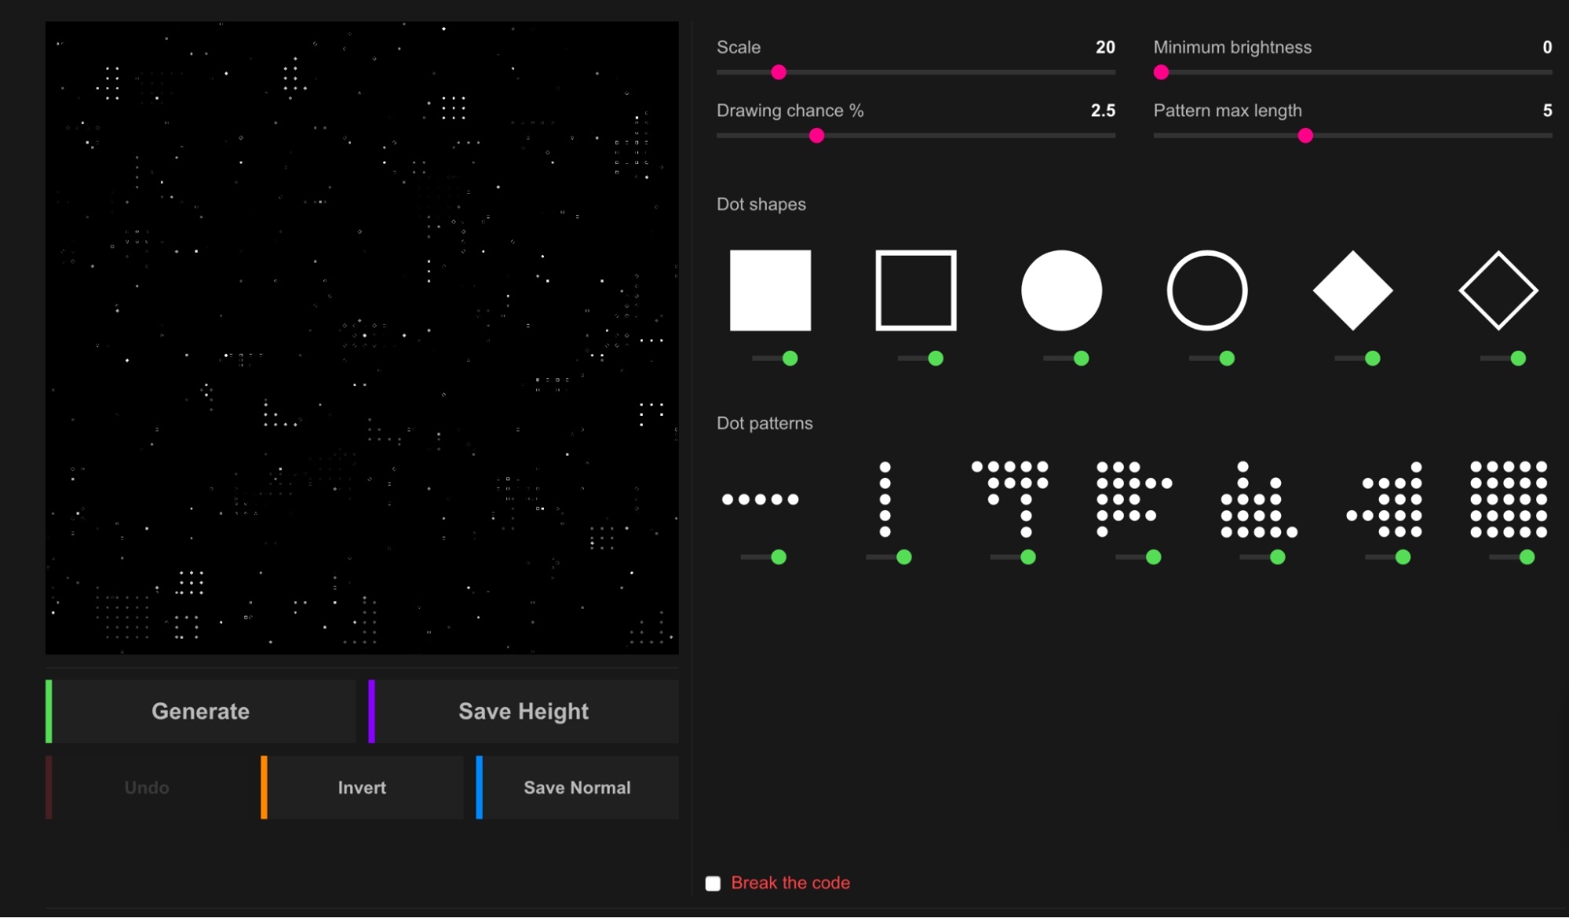Click the Drawing chance slider handle

tap(816, 136)
